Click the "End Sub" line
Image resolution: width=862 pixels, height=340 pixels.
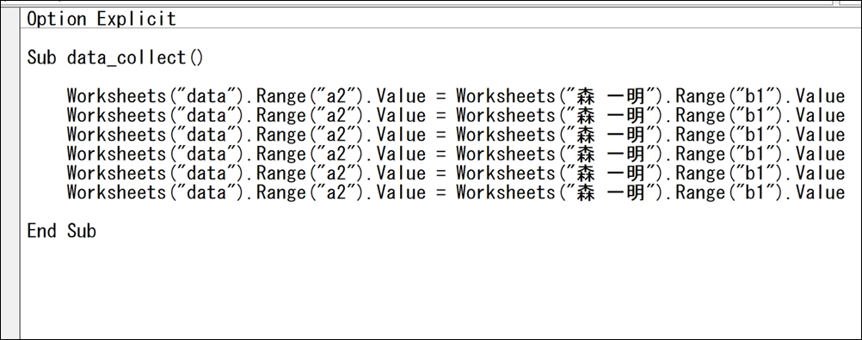pyautogui.click(x=62, y=230)
